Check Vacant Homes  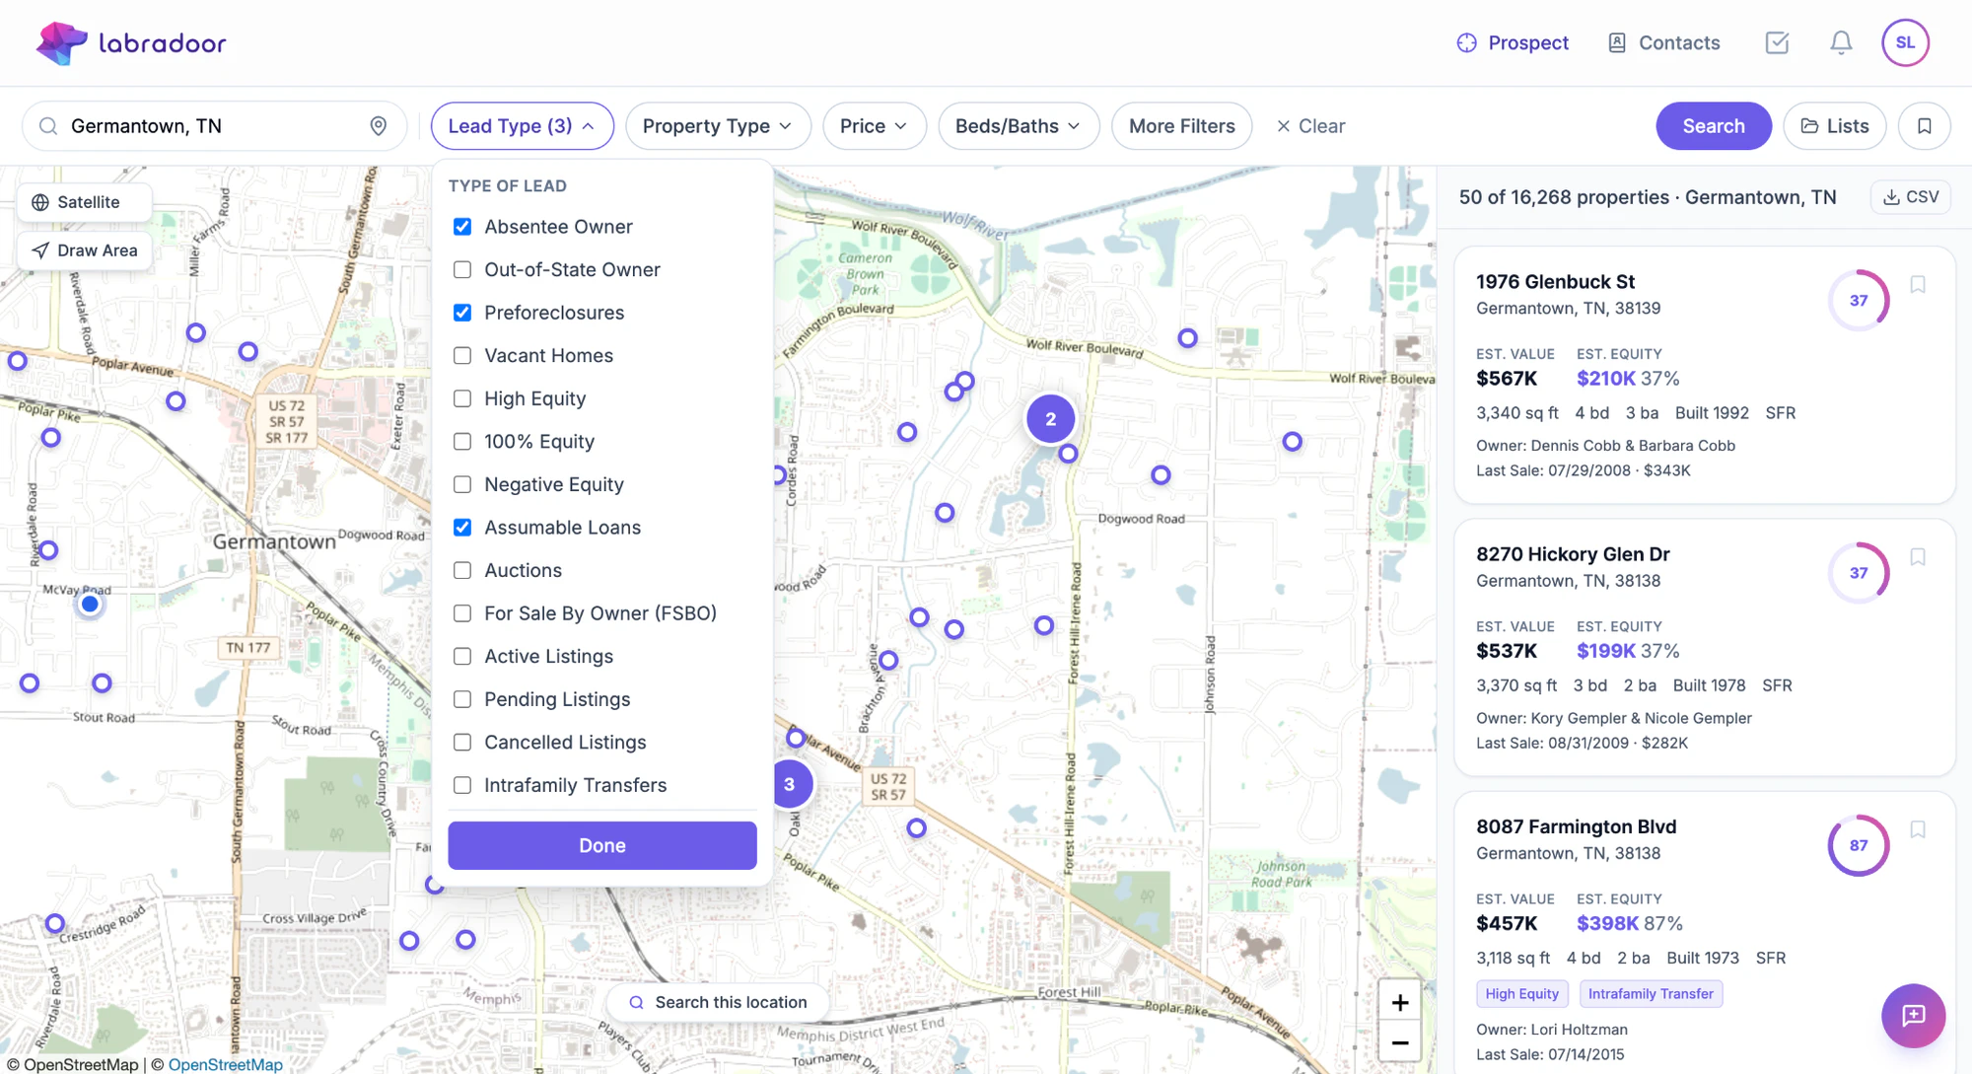pos(461,355)
